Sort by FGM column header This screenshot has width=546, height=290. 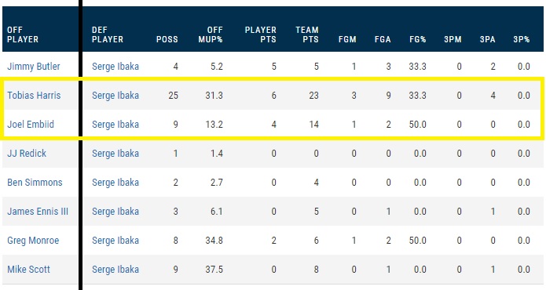[347, 39]
